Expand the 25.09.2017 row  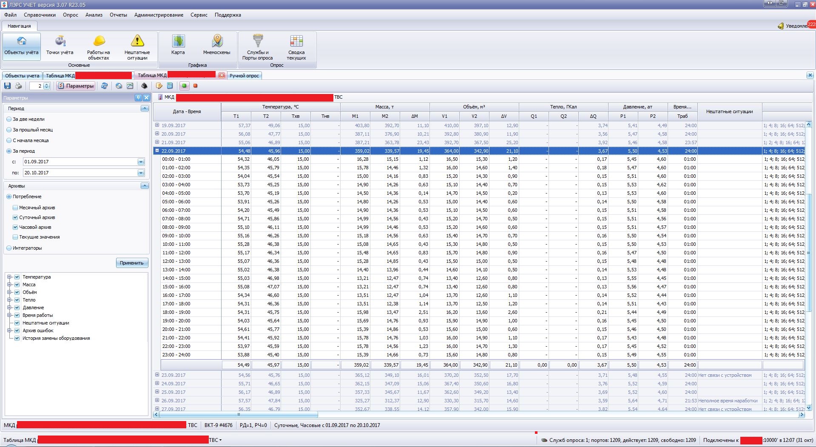[157, 392]
